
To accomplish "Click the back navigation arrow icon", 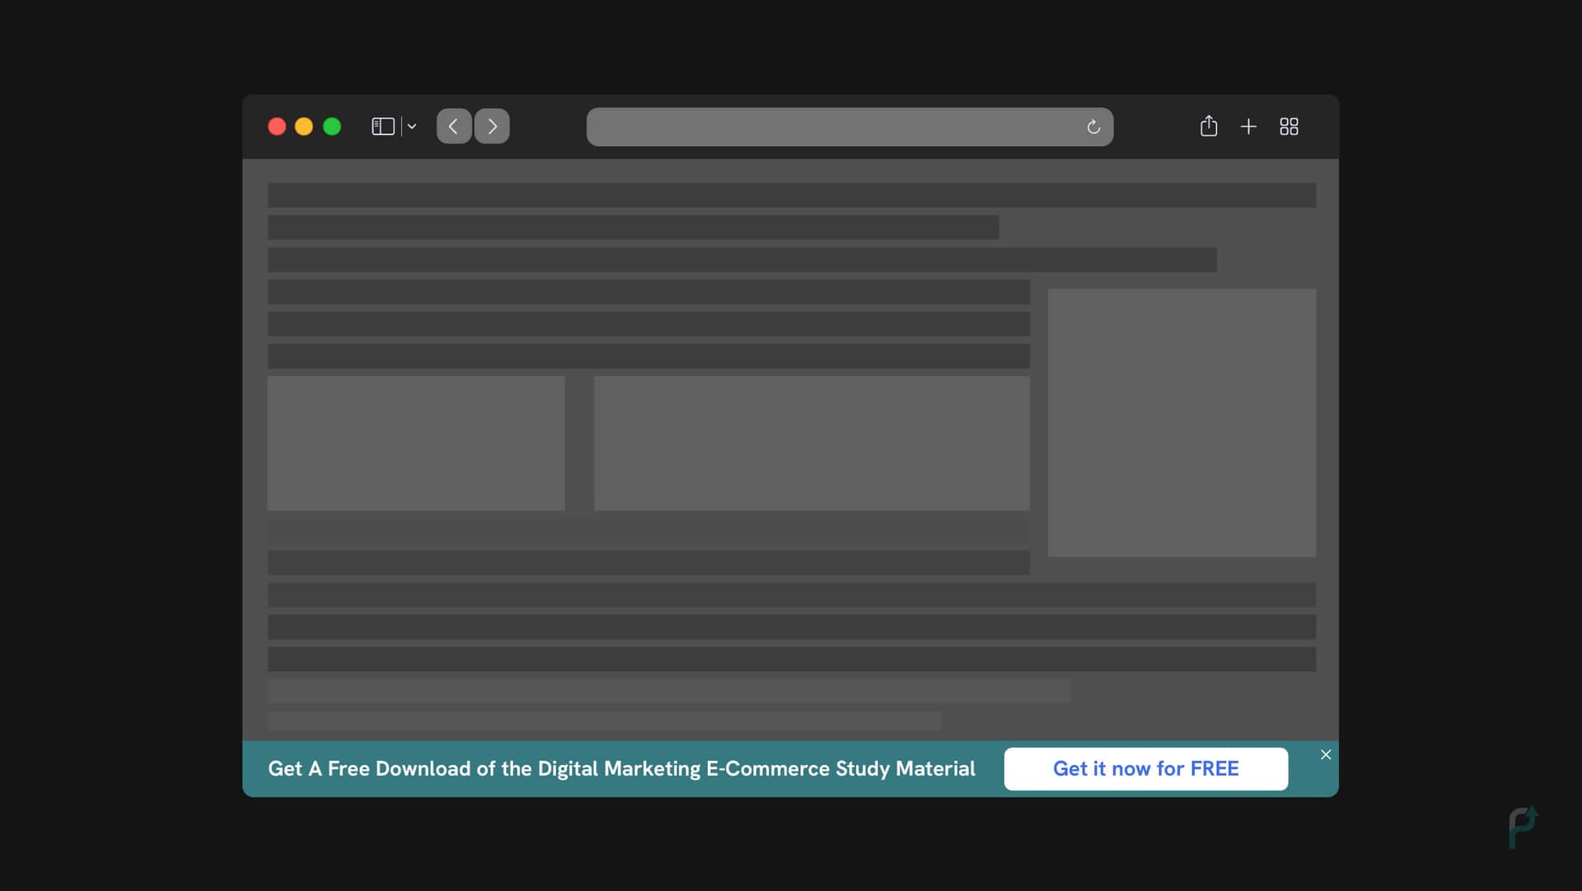I will tap(454, 126).
